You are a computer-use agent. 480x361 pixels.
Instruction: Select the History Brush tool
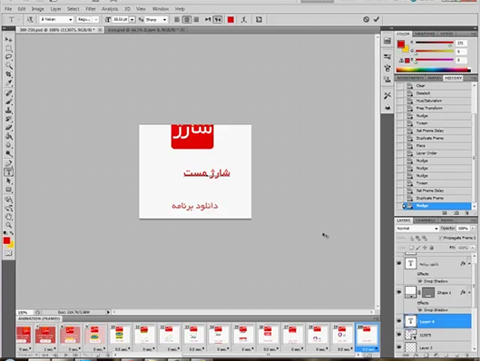coord(8,119)
